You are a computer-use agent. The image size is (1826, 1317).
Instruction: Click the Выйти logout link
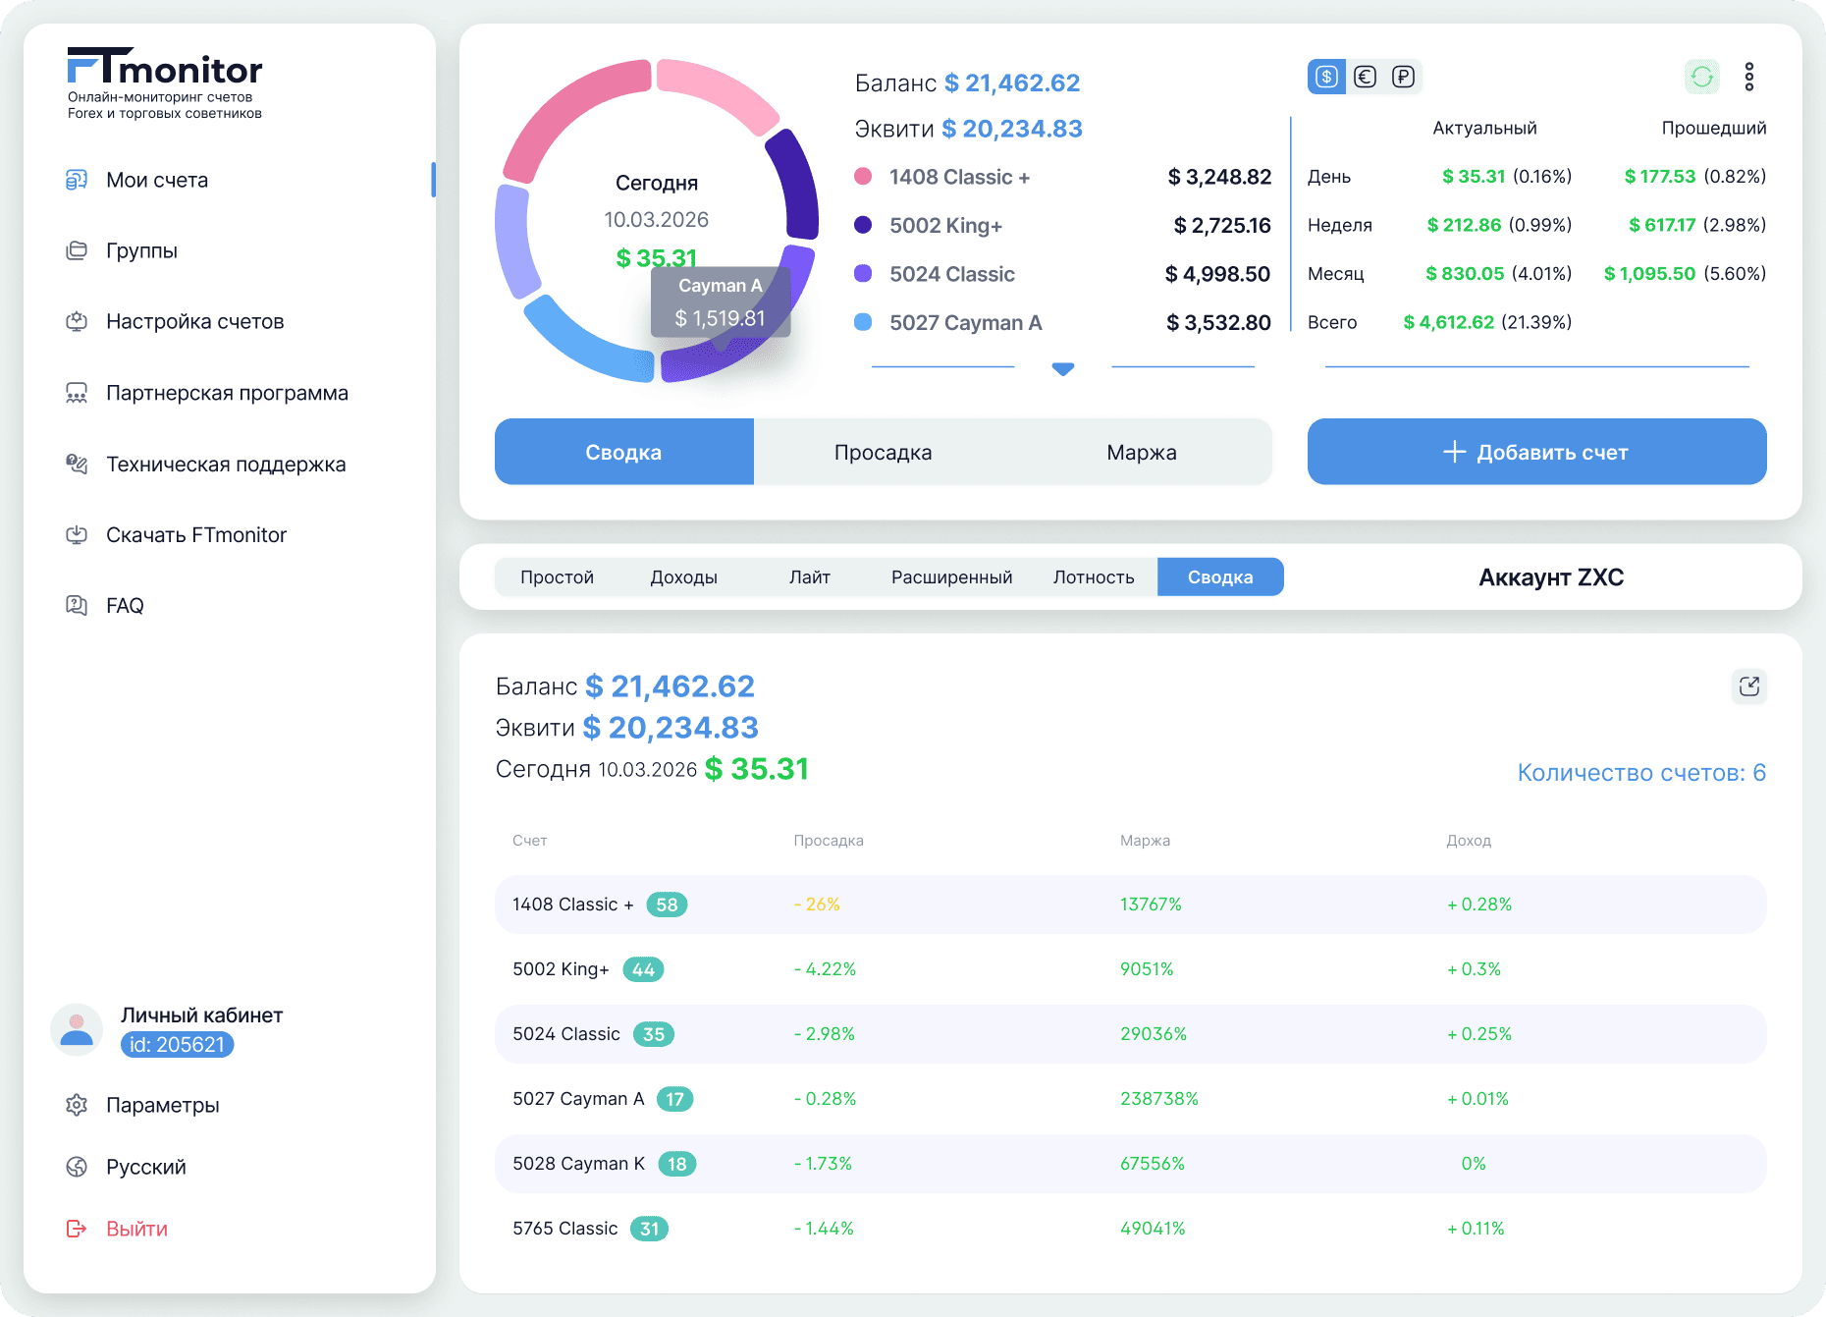136,1229
